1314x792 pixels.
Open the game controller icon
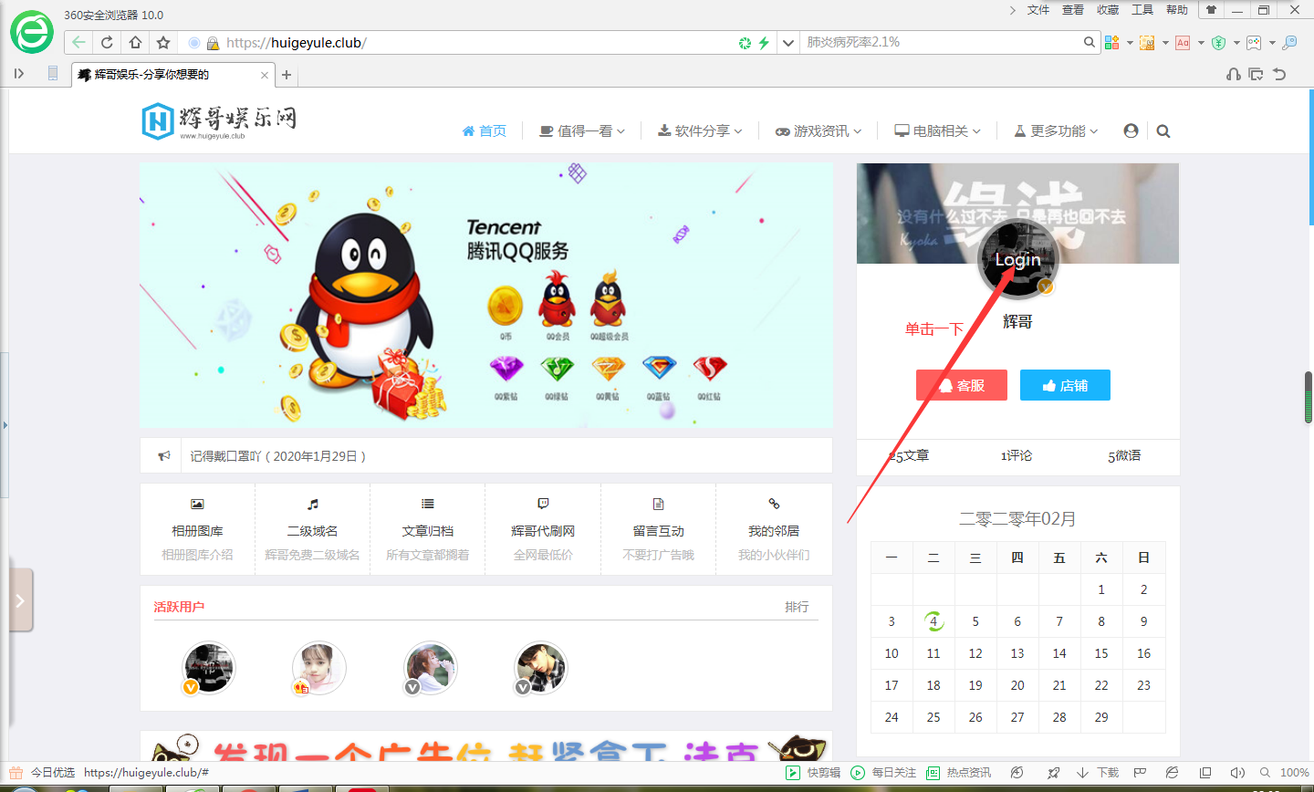(x=1254, y=43)
